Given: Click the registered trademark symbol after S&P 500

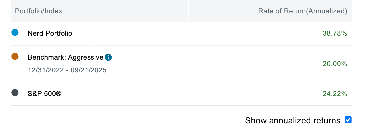Looking at the screenshot, I should [59, 94].
